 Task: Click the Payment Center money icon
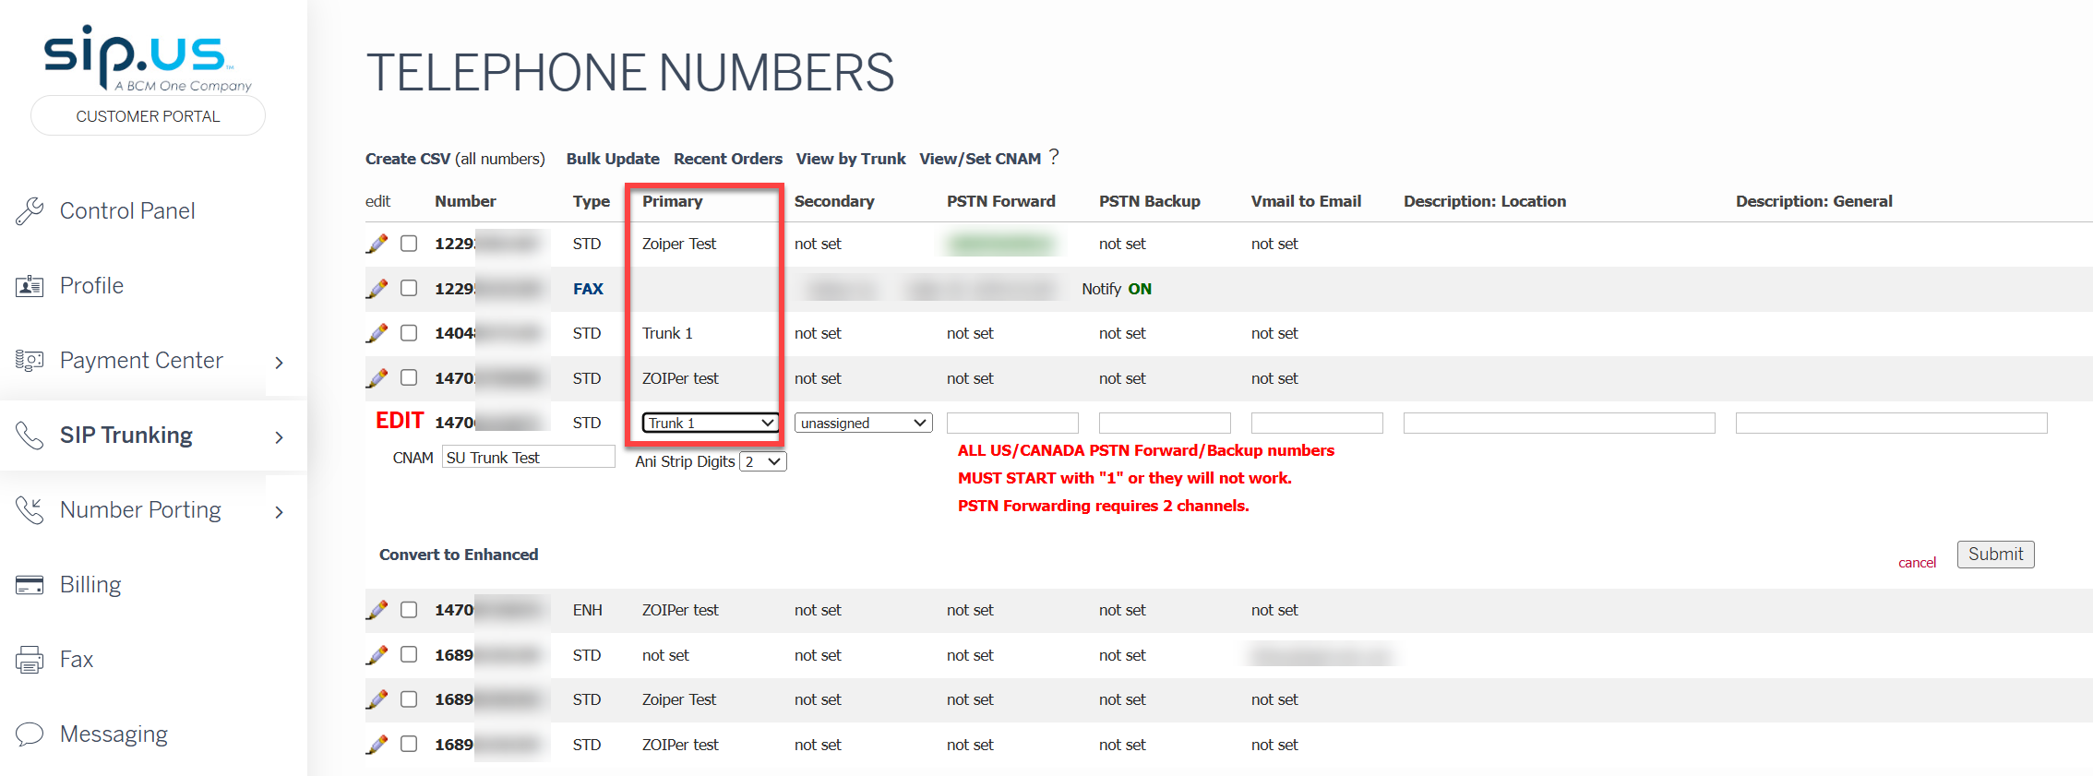pyautogui.click(x=30, y=361)
